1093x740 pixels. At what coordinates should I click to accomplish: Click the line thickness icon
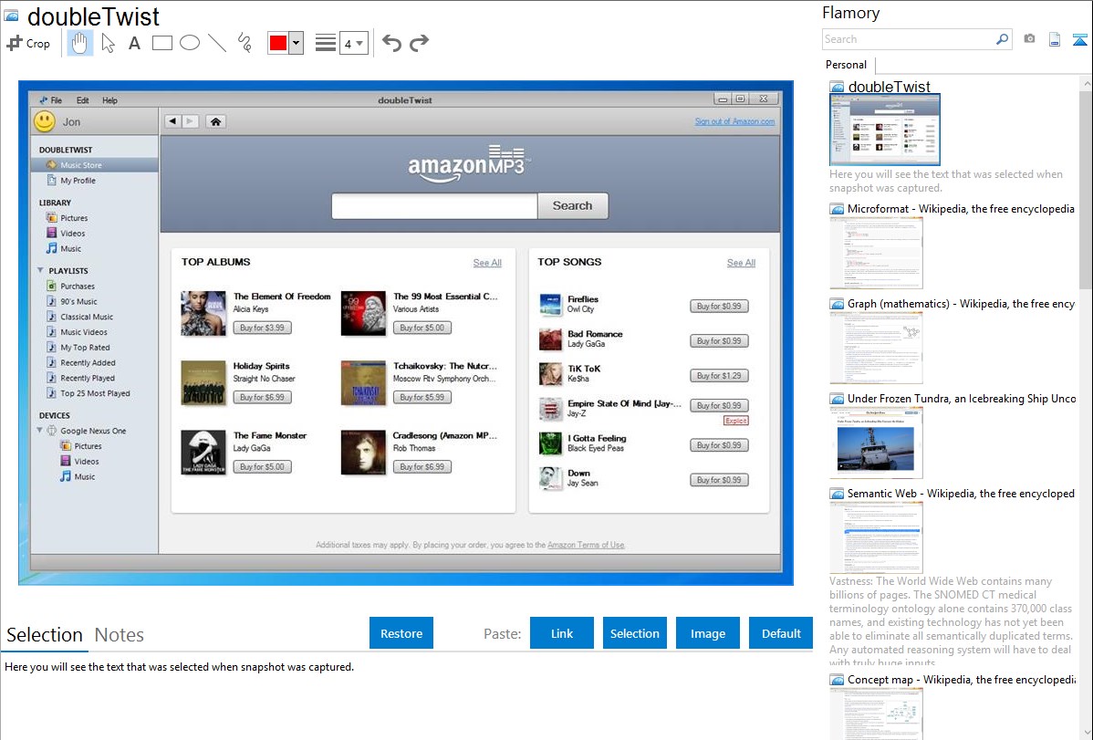[325, 43]
